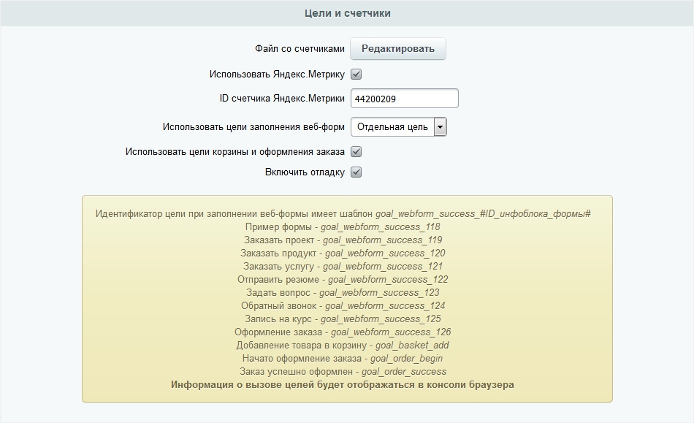
Task: Disable basket and order goals checkbox
Action: tap(356, 152)
